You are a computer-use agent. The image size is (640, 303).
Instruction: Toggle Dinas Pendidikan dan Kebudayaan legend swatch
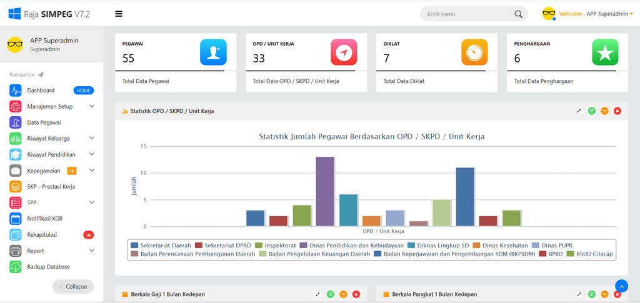click(x=304, y=246)
